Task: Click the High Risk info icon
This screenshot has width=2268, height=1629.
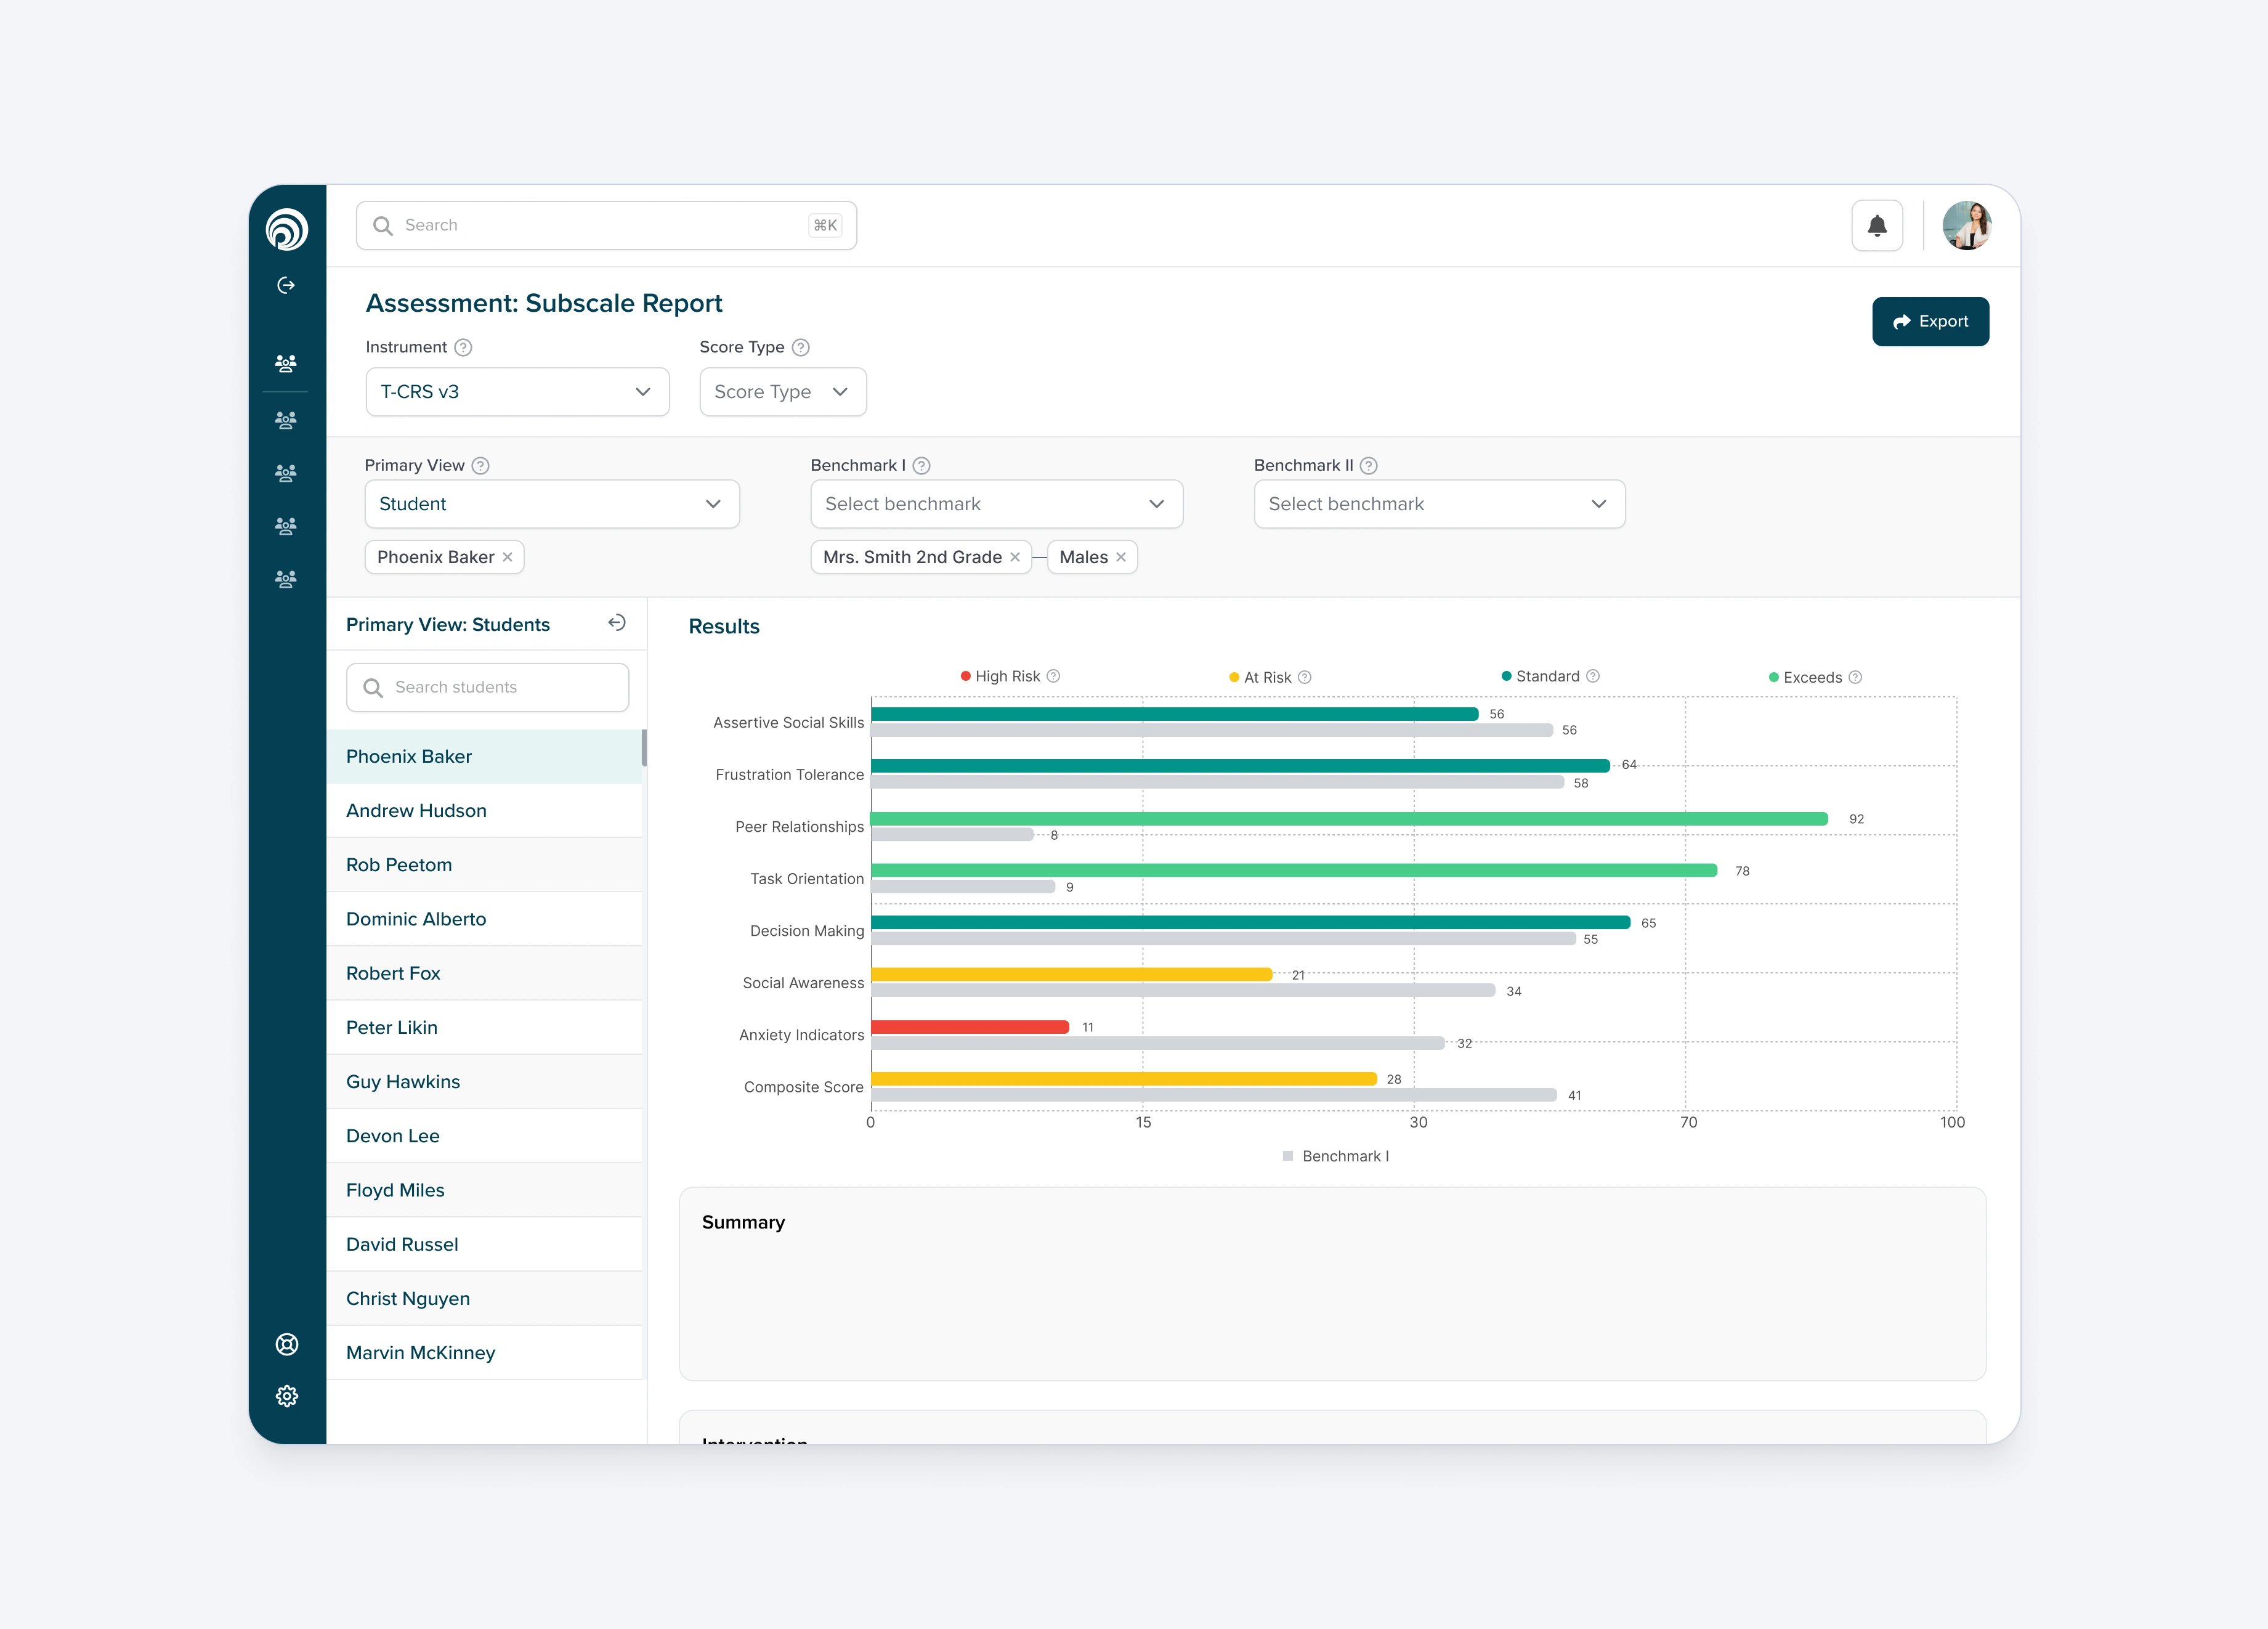Action: point(1053,676)
